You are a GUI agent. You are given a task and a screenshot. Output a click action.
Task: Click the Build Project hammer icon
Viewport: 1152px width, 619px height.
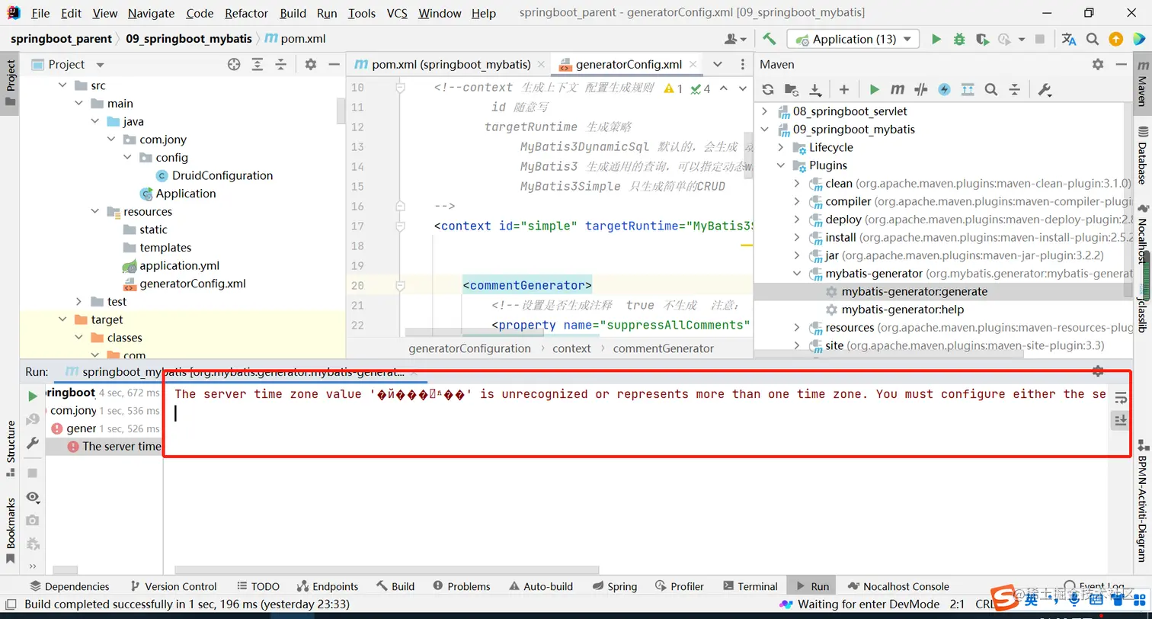(770, 39)
